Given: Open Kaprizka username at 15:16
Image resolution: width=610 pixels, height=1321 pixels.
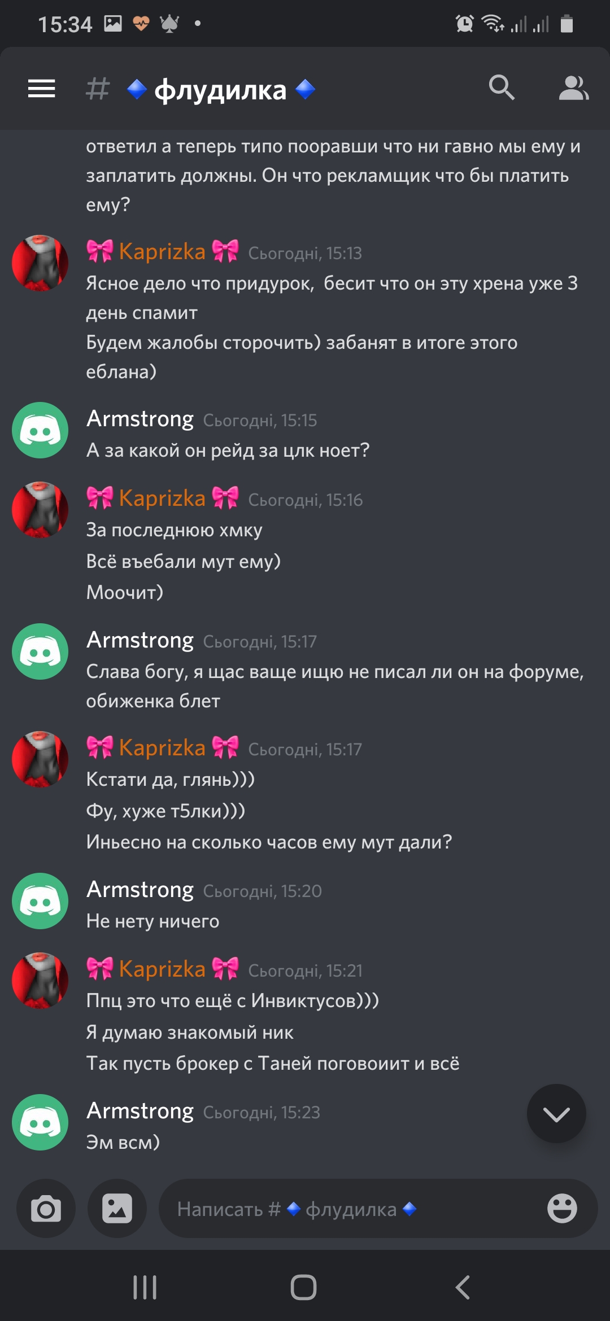Looking at the screenshot, I should (163, 498).
